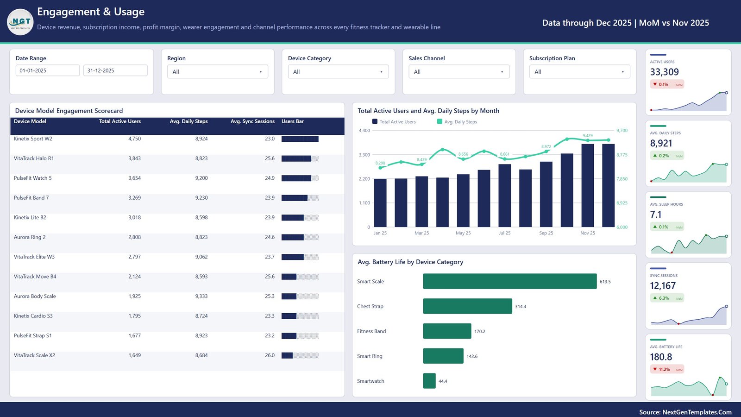Click the Total Active Users legend swatch
Viewport: 741px width, 417px height.
[375, 121]
